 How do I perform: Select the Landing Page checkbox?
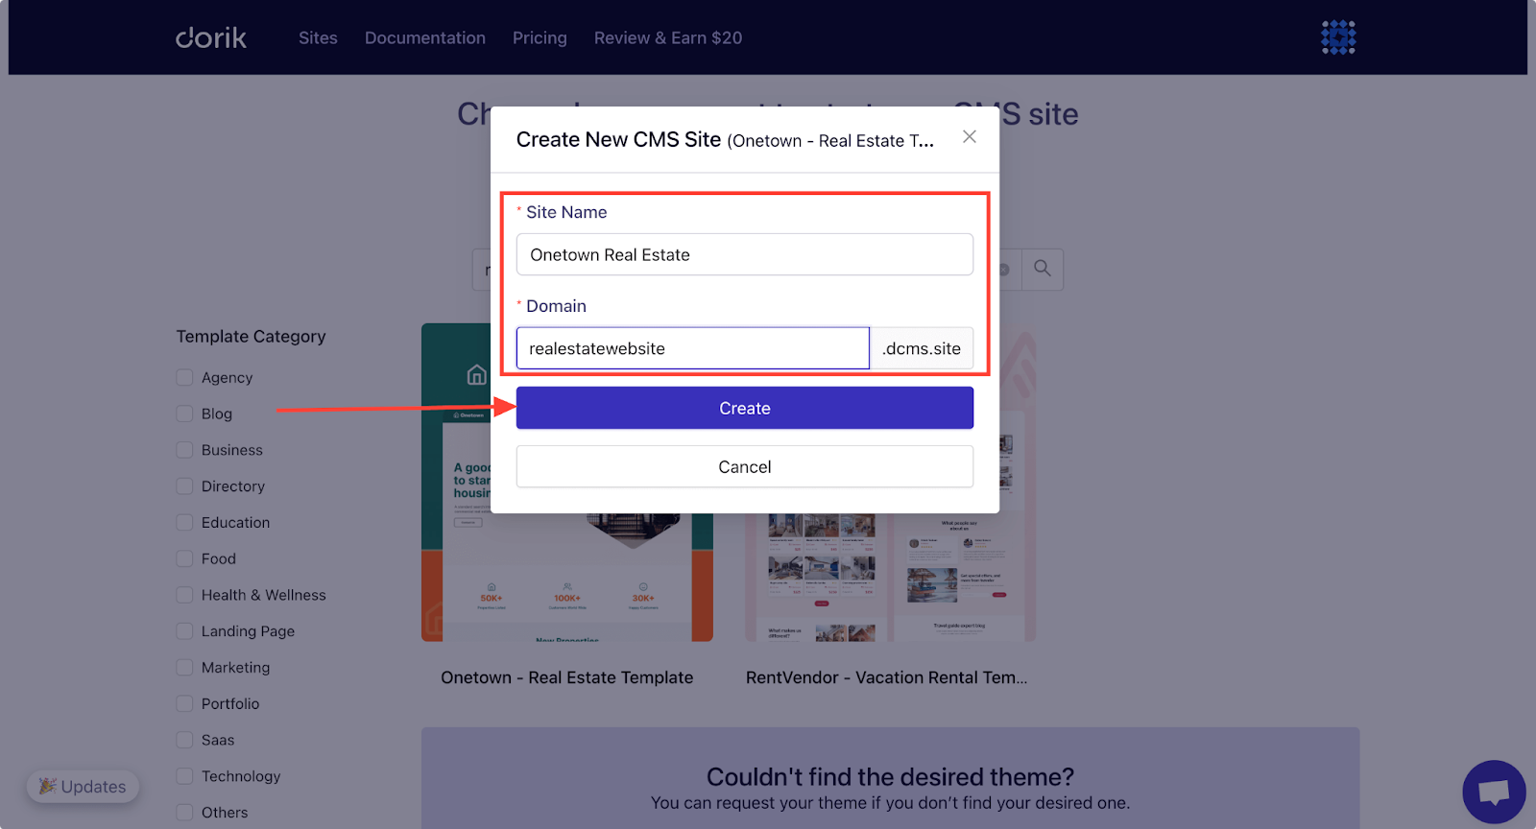[184, 631]
